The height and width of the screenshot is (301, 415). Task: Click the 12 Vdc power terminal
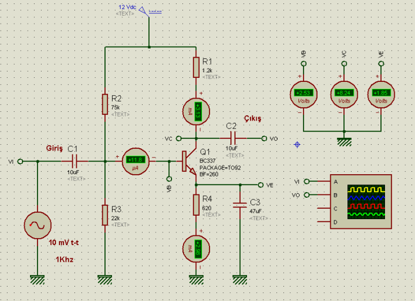(x=149, y=14)
